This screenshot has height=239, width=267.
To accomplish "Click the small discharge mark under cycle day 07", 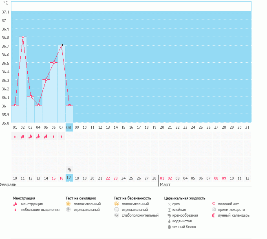I will pyautogui.click(x=62, y=136).
